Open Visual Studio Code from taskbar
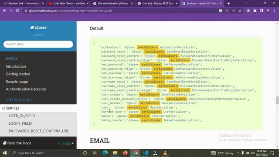This screenshot has width=279, height=157. (x=145, y=153)
